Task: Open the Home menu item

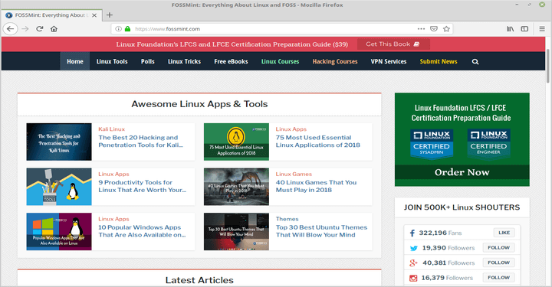Action: pos(75,61)
